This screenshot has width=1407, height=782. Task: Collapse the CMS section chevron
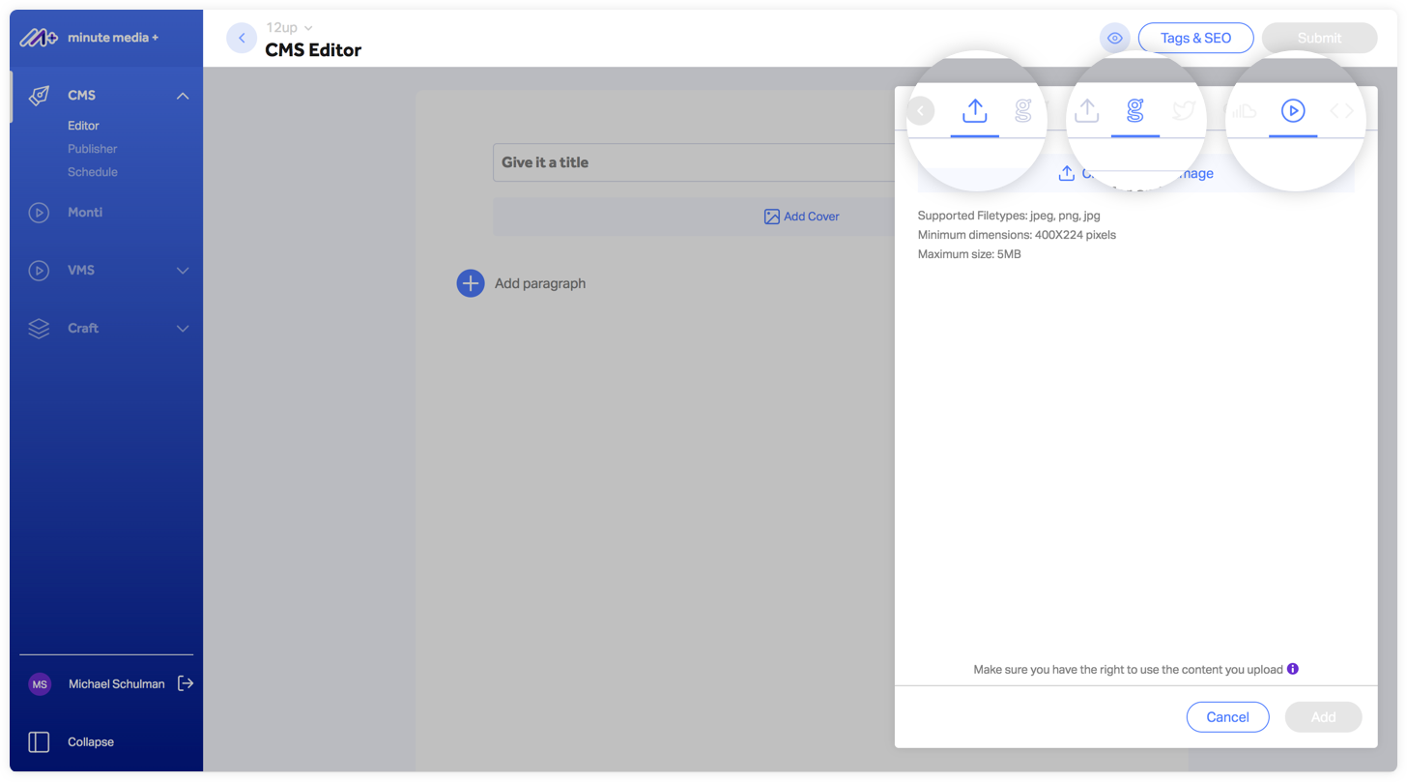[x=183, y=96]
